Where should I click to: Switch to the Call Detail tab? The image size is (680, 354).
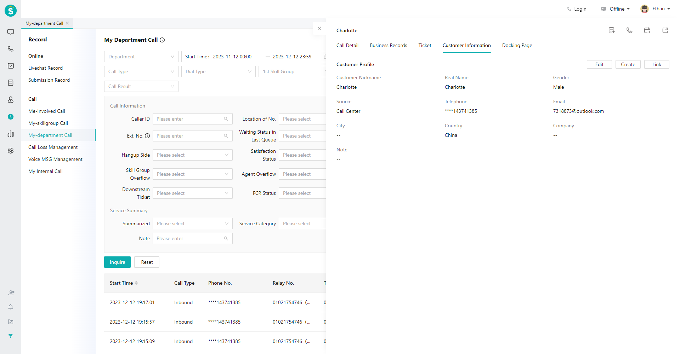click(x=347, y=45)
